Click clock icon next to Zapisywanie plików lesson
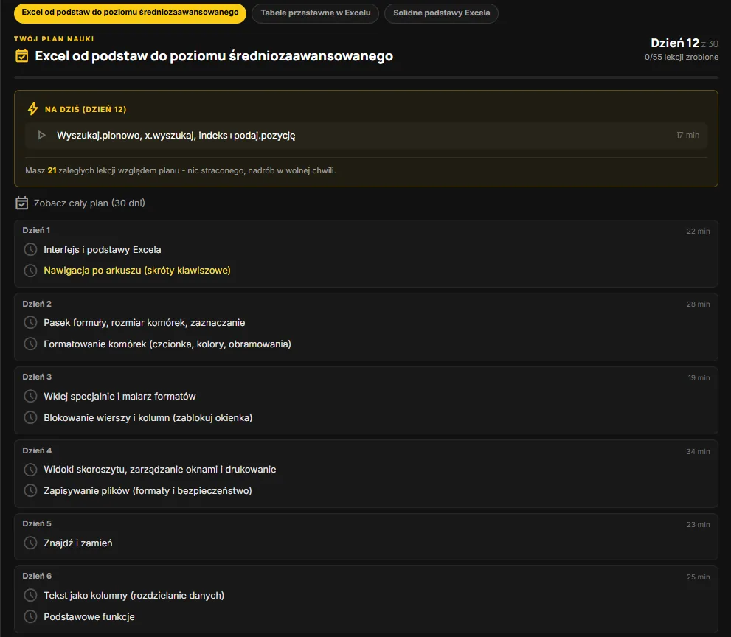Screen dimensions: 731x637 (30, 490)
